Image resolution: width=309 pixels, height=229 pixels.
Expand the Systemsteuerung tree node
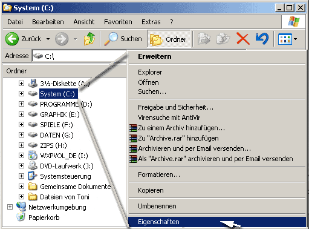click(21, 176)
